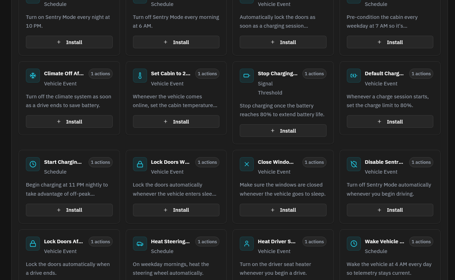
Task: Click the "Close Windo..." card title
Action: pos(276,162)
